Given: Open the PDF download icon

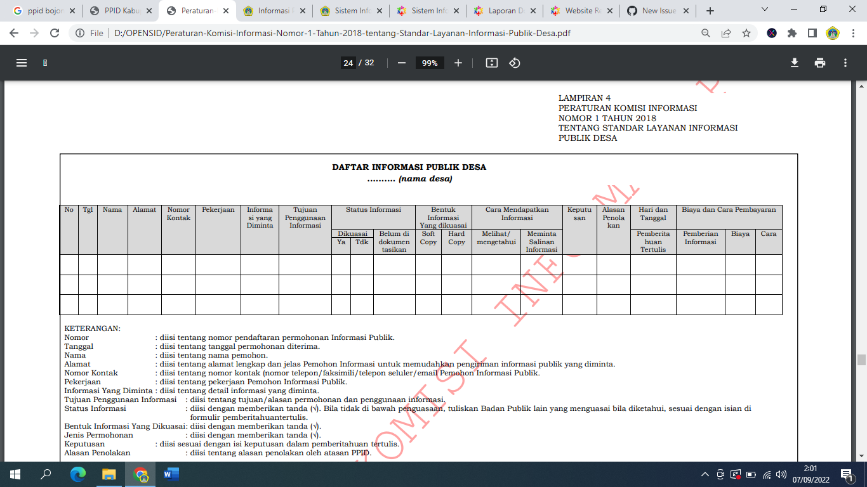Looking at the screenshot, I should click(793, 63).
